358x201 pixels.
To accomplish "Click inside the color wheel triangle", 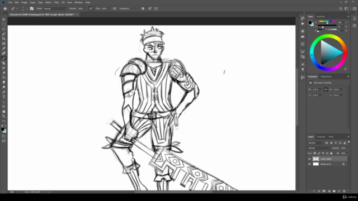I will (x=329, y=52).
